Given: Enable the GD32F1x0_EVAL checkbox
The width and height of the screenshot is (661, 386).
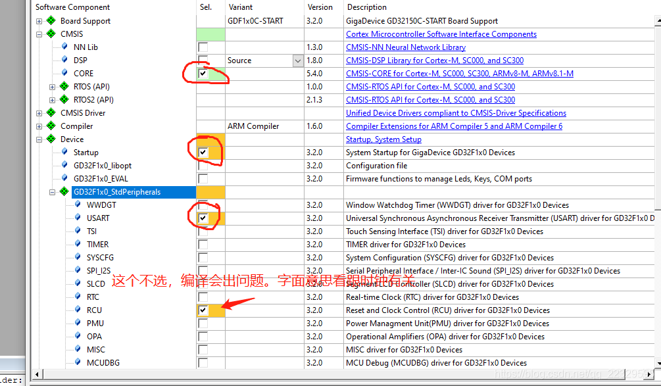Looking at the screenshot, I should 203,179.
